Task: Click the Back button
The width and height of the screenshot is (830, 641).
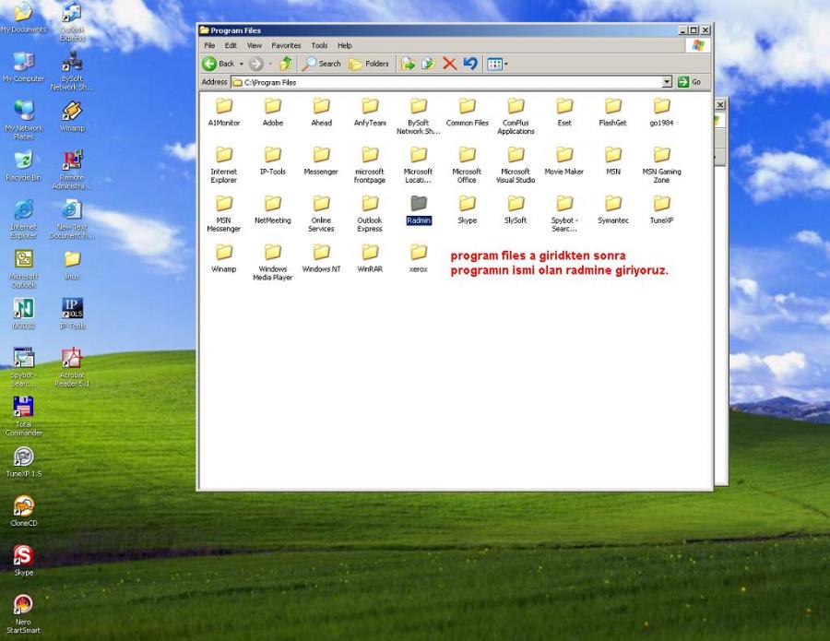Action: [x=219, y=64]
